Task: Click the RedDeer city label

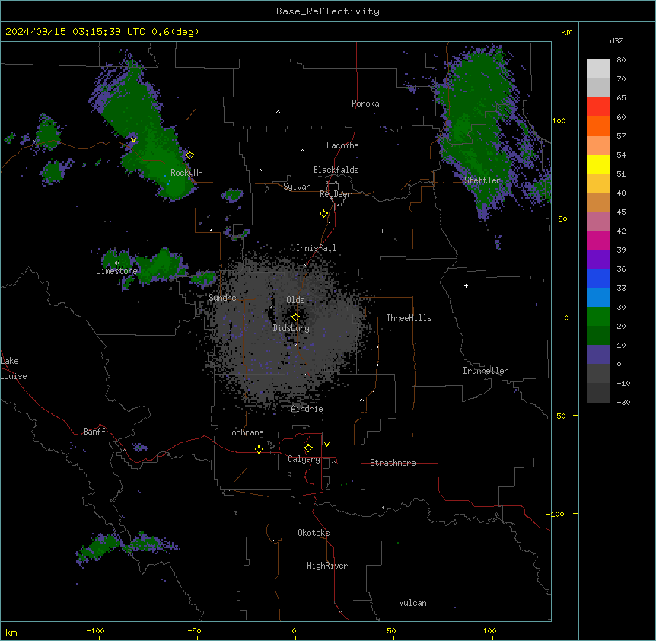Action: click(x=335, y=194)
